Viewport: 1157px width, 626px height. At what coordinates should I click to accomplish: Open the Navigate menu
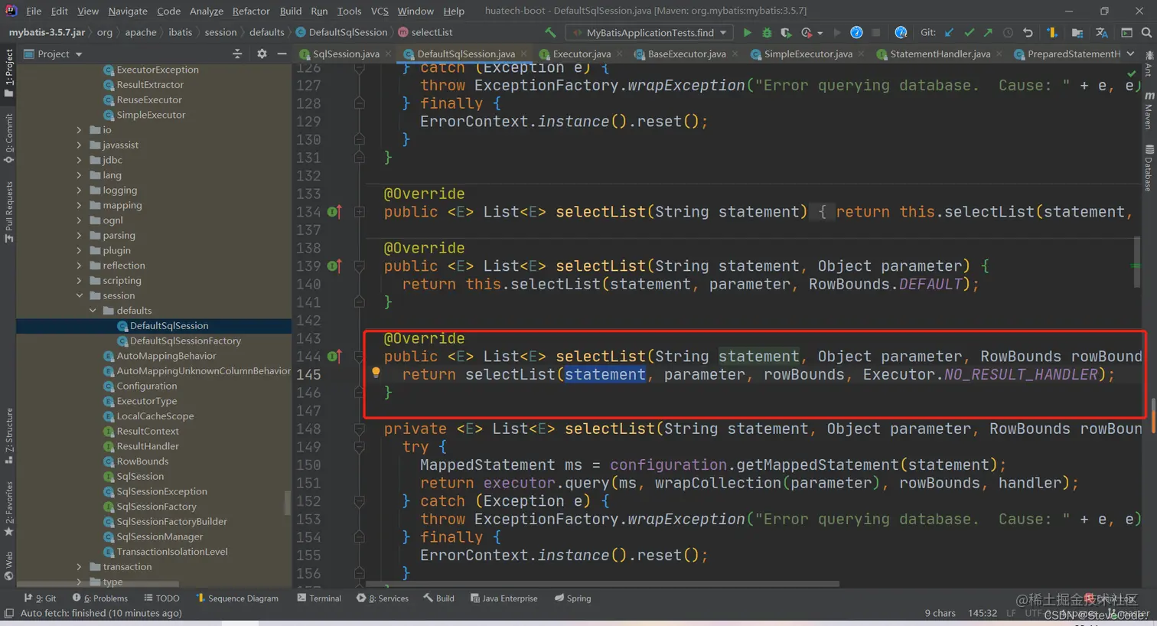pyautogui.click(x=128, y=11)
